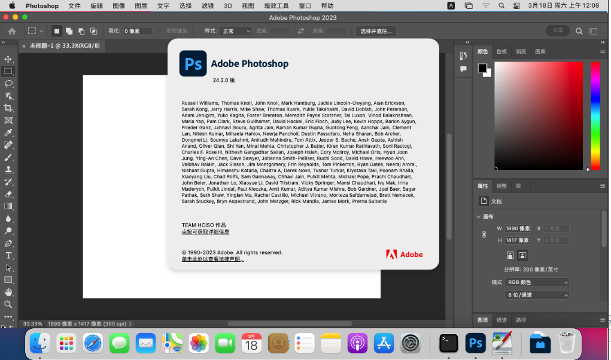Click the hue slider strip
The image size is (611, 360).
click(x=595, y=115)
